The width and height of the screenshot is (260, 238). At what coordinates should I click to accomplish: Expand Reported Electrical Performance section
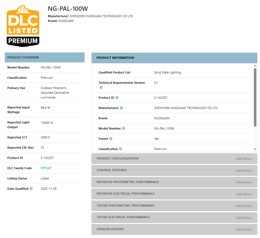pyautogui.click(x=244, y=194)
